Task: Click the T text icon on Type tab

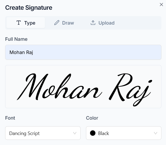Action: [19, 23]
